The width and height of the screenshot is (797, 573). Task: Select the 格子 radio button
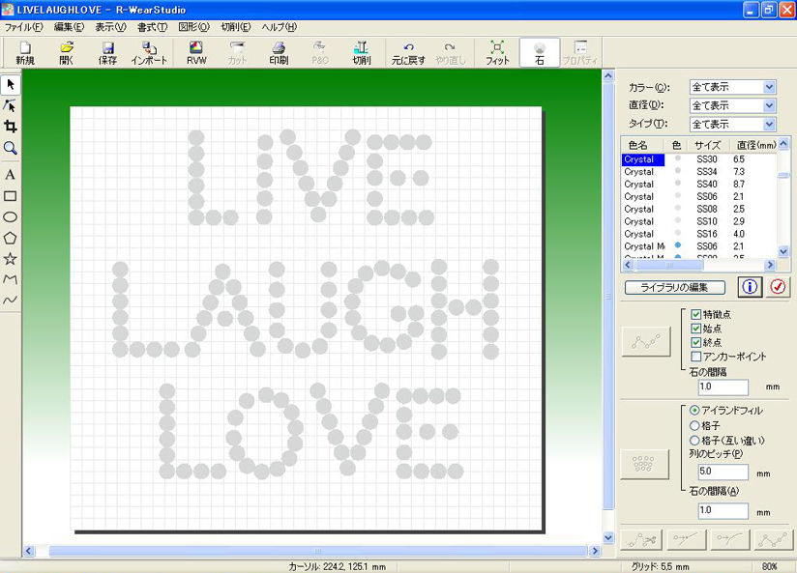693,425
